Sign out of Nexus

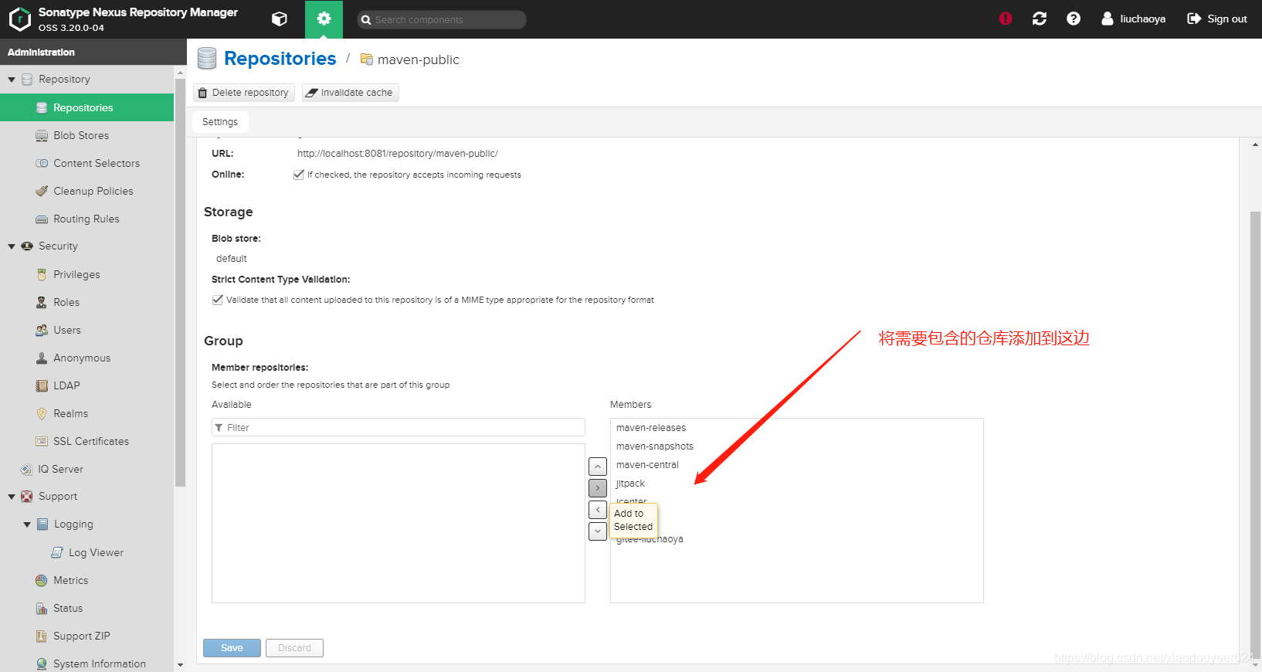(x=1217, y=19)
